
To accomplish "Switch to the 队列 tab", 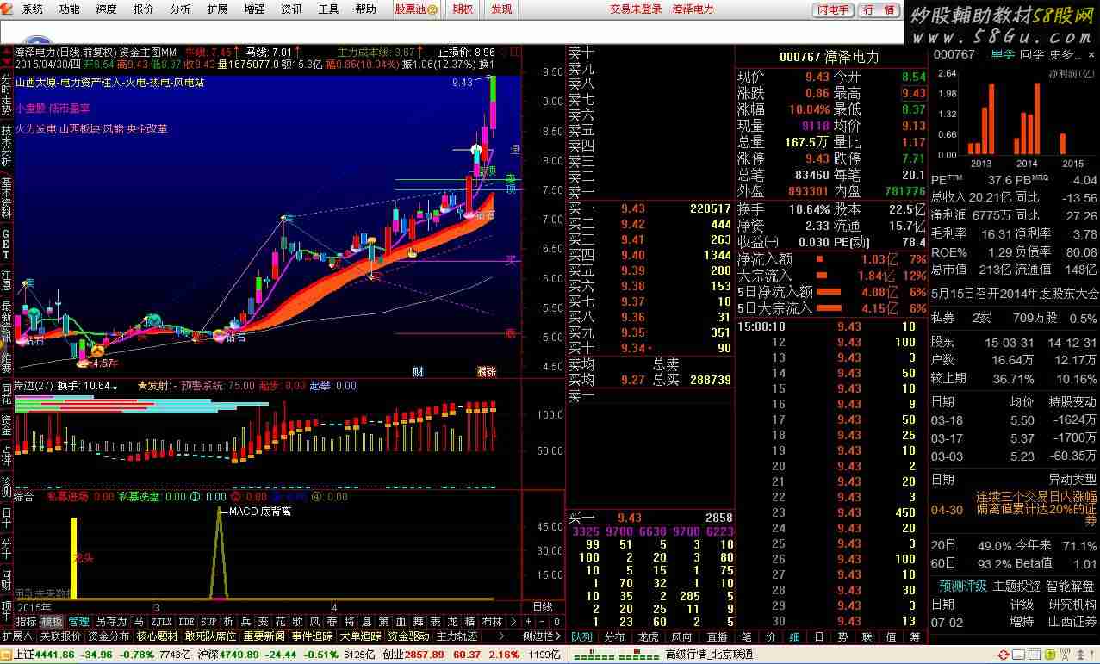I will tap(581, 636).
